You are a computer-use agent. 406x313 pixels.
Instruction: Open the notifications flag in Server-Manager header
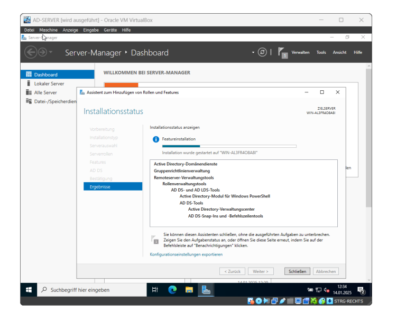(282, 52)
